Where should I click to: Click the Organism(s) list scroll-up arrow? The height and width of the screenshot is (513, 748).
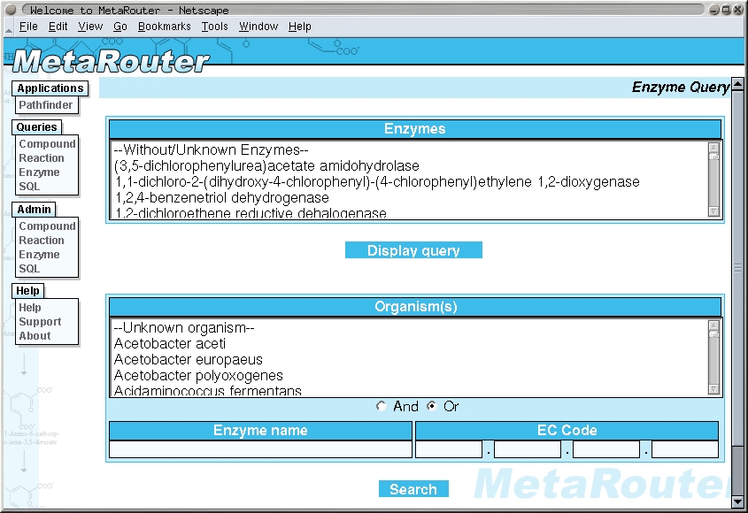(713, 325)
